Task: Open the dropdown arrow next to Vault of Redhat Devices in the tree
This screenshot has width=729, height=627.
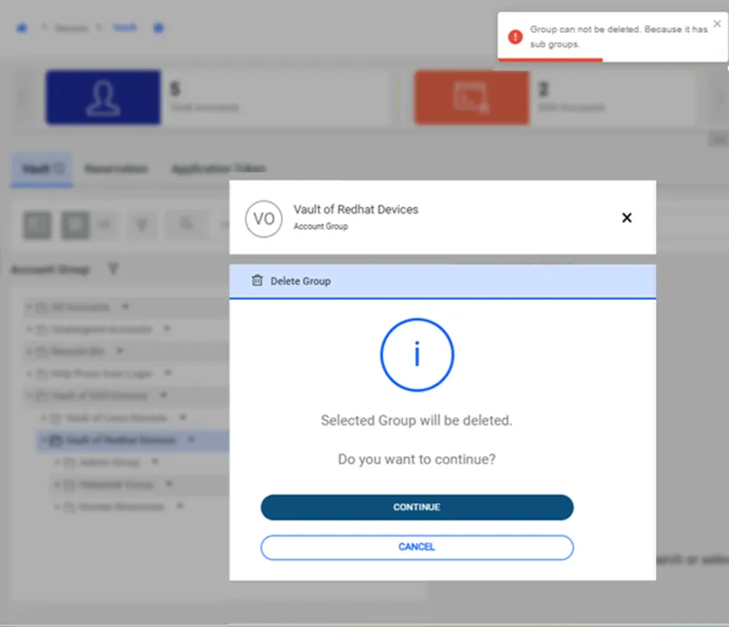Action: click(x=191, y=440)
